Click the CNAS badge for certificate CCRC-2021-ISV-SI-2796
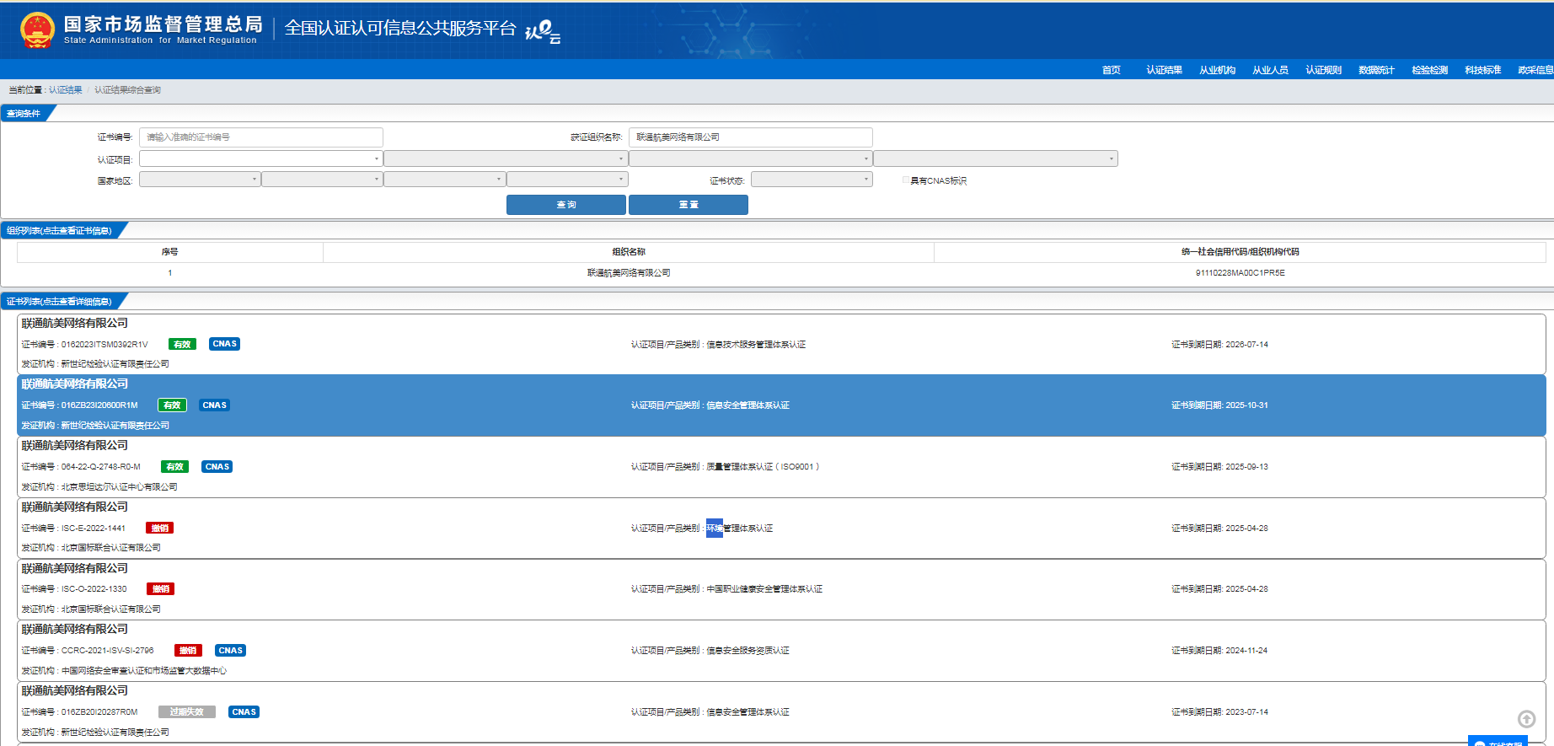This screenshot has height=746, width=1554. pyautogui.click(x=230, y=651)
